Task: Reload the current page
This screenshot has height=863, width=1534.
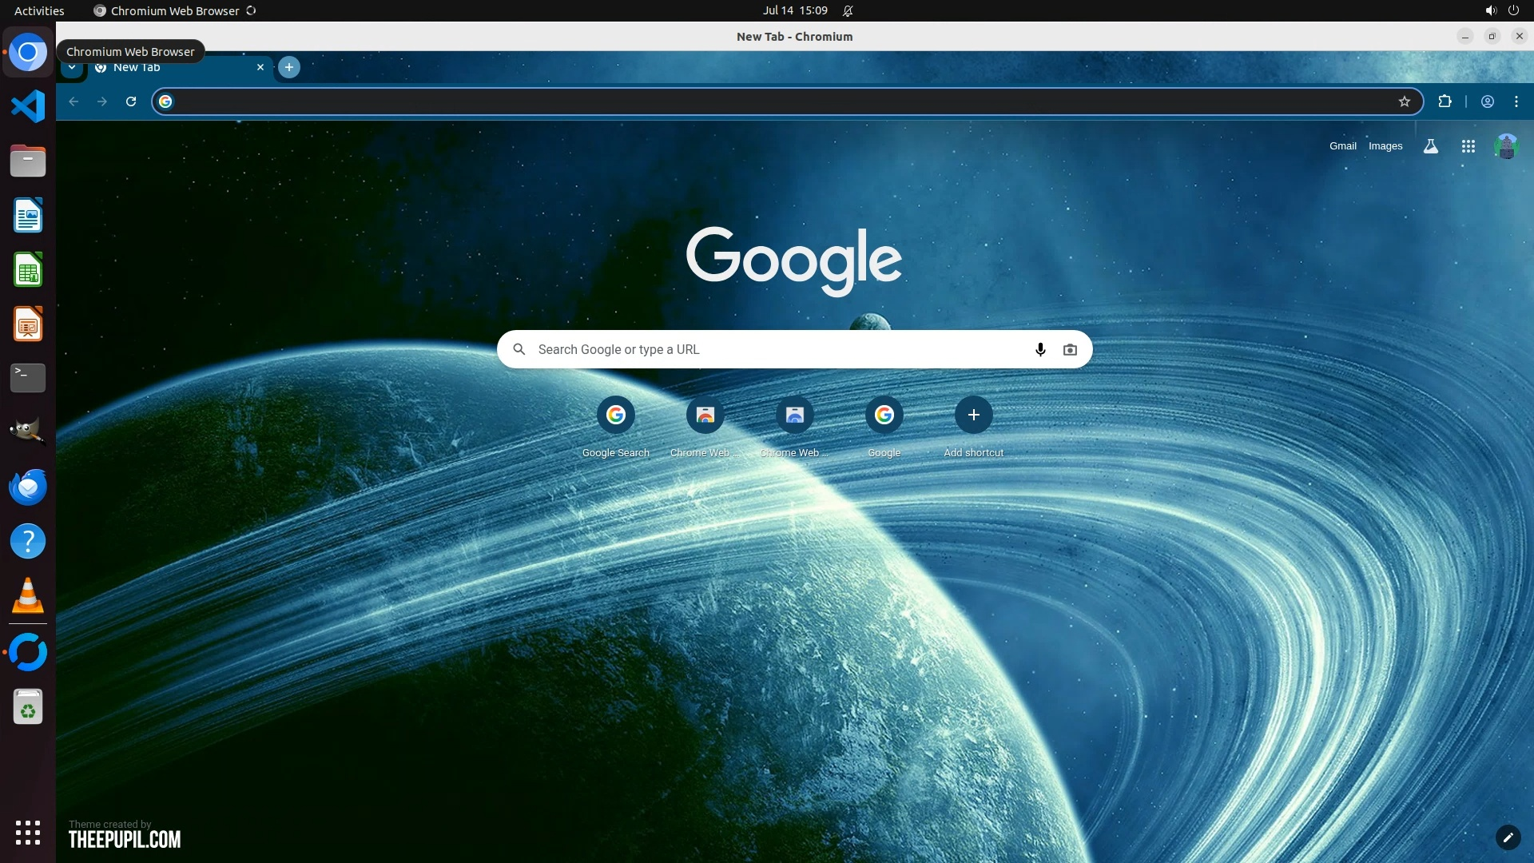Action: tap(131, 101)
